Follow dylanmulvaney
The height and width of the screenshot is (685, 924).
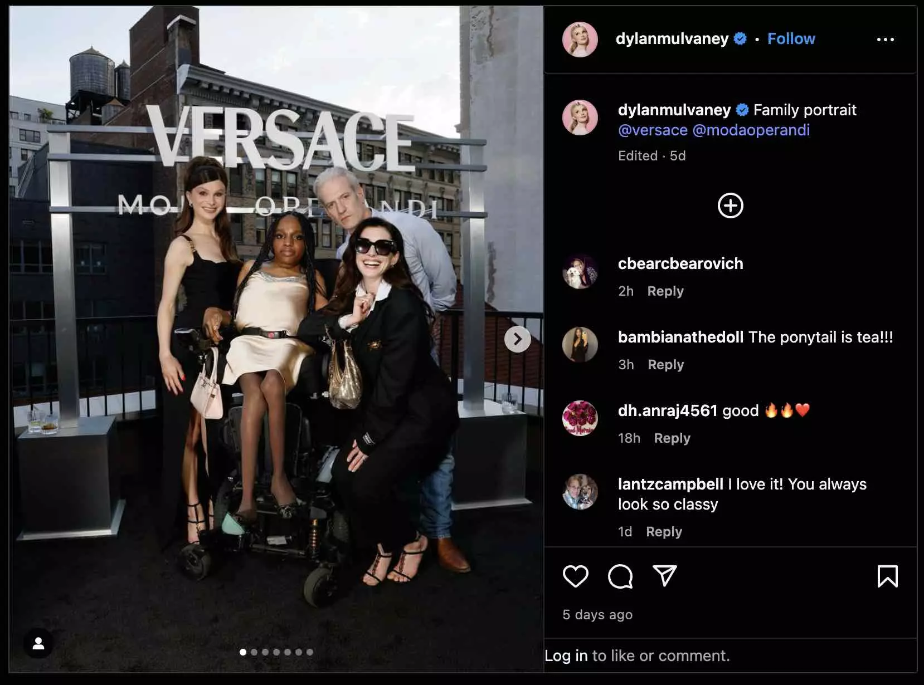(791, 38)
